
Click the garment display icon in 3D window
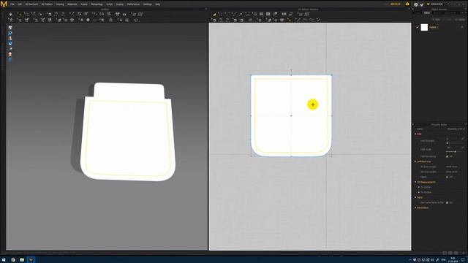pyautogui.click(x=10, y=28)
